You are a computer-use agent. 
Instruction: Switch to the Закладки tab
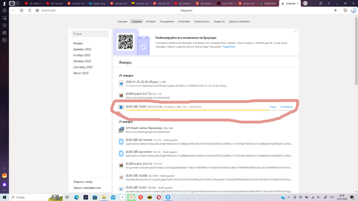(x=122, y=21)
